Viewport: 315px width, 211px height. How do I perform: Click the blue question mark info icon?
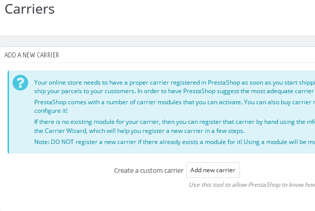[20, 83]
